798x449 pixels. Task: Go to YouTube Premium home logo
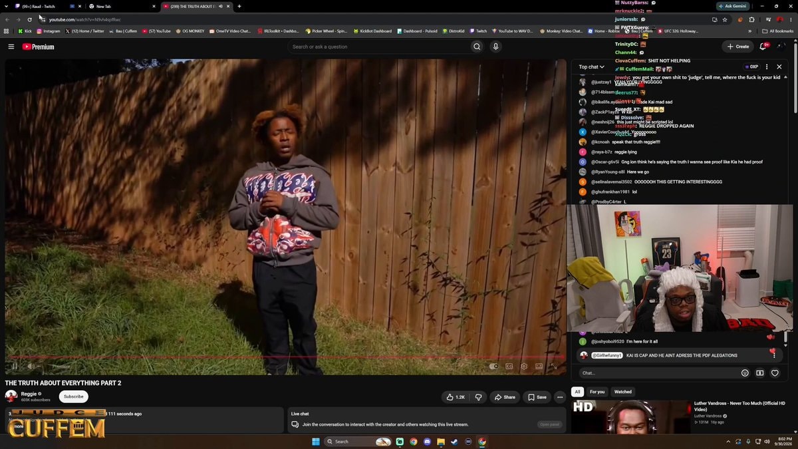click(38, 47)
